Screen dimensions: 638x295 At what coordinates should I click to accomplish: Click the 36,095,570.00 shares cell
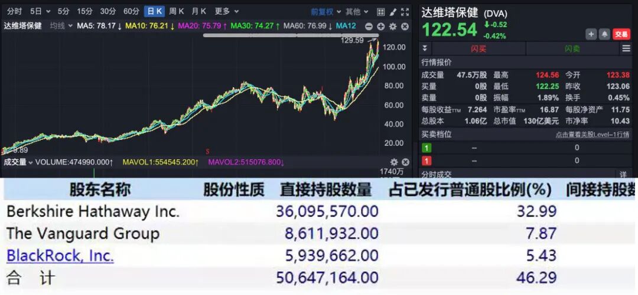tap(327, 211)
